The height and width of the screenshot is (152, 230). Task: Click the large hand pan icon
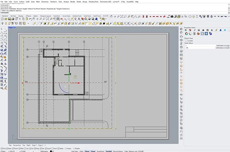[111, 16]
